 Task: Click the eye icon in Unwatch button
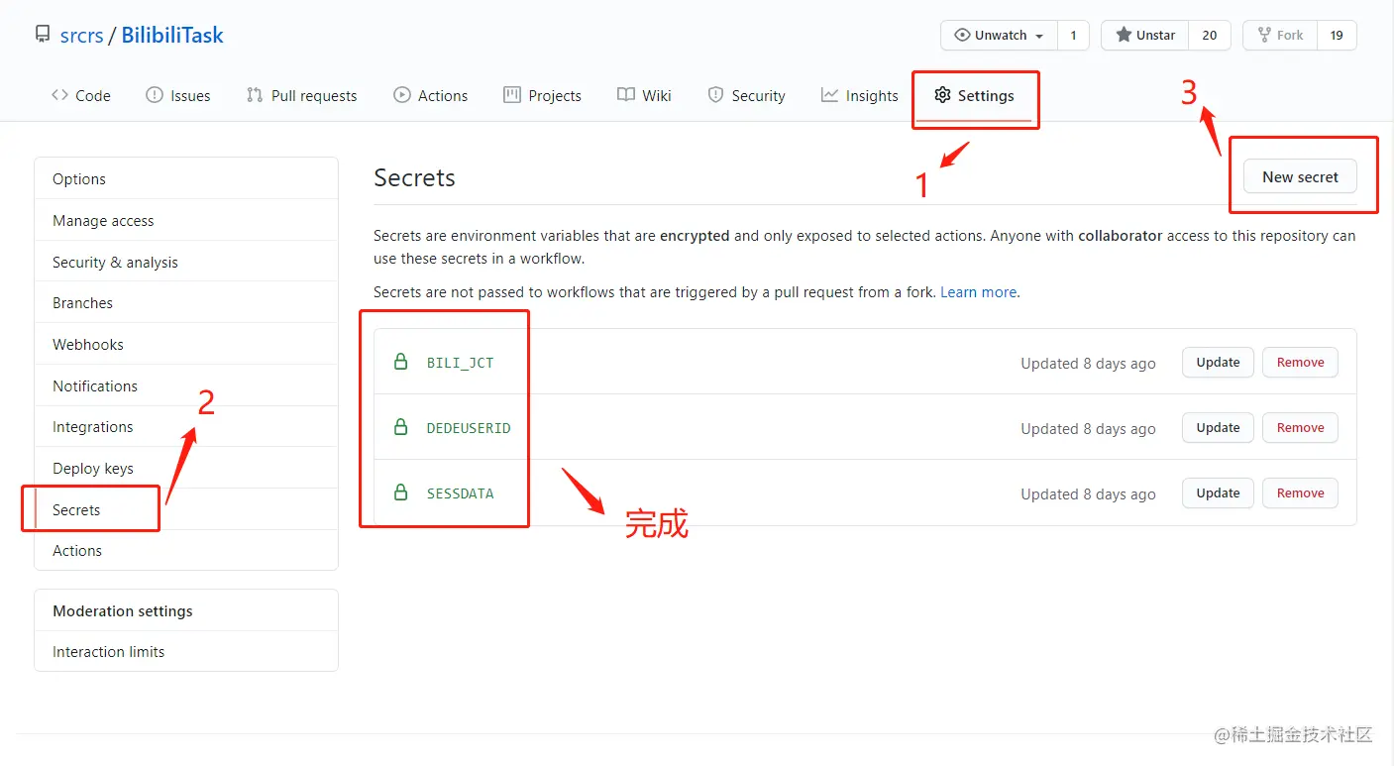962,35
